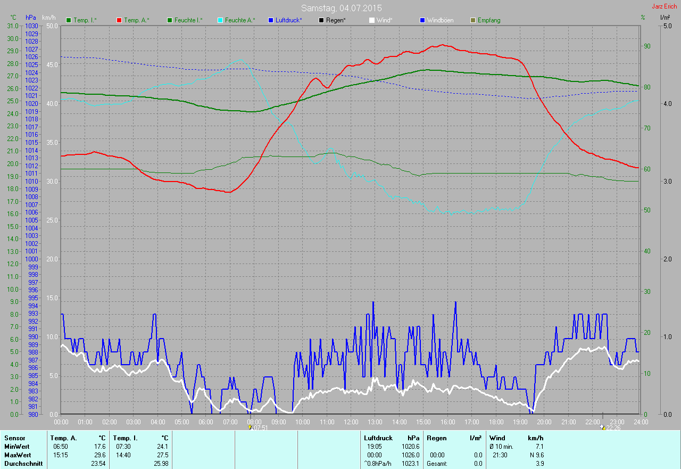Screen dimensions: 681x469
Task: Click the '18:00' time axis label
Action: [x=496, y=422]
